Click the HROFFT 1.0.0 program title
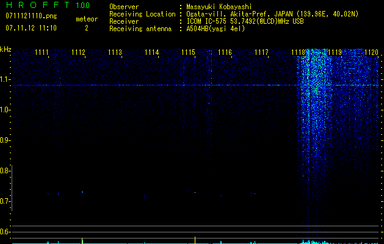 tap(48, 5)
